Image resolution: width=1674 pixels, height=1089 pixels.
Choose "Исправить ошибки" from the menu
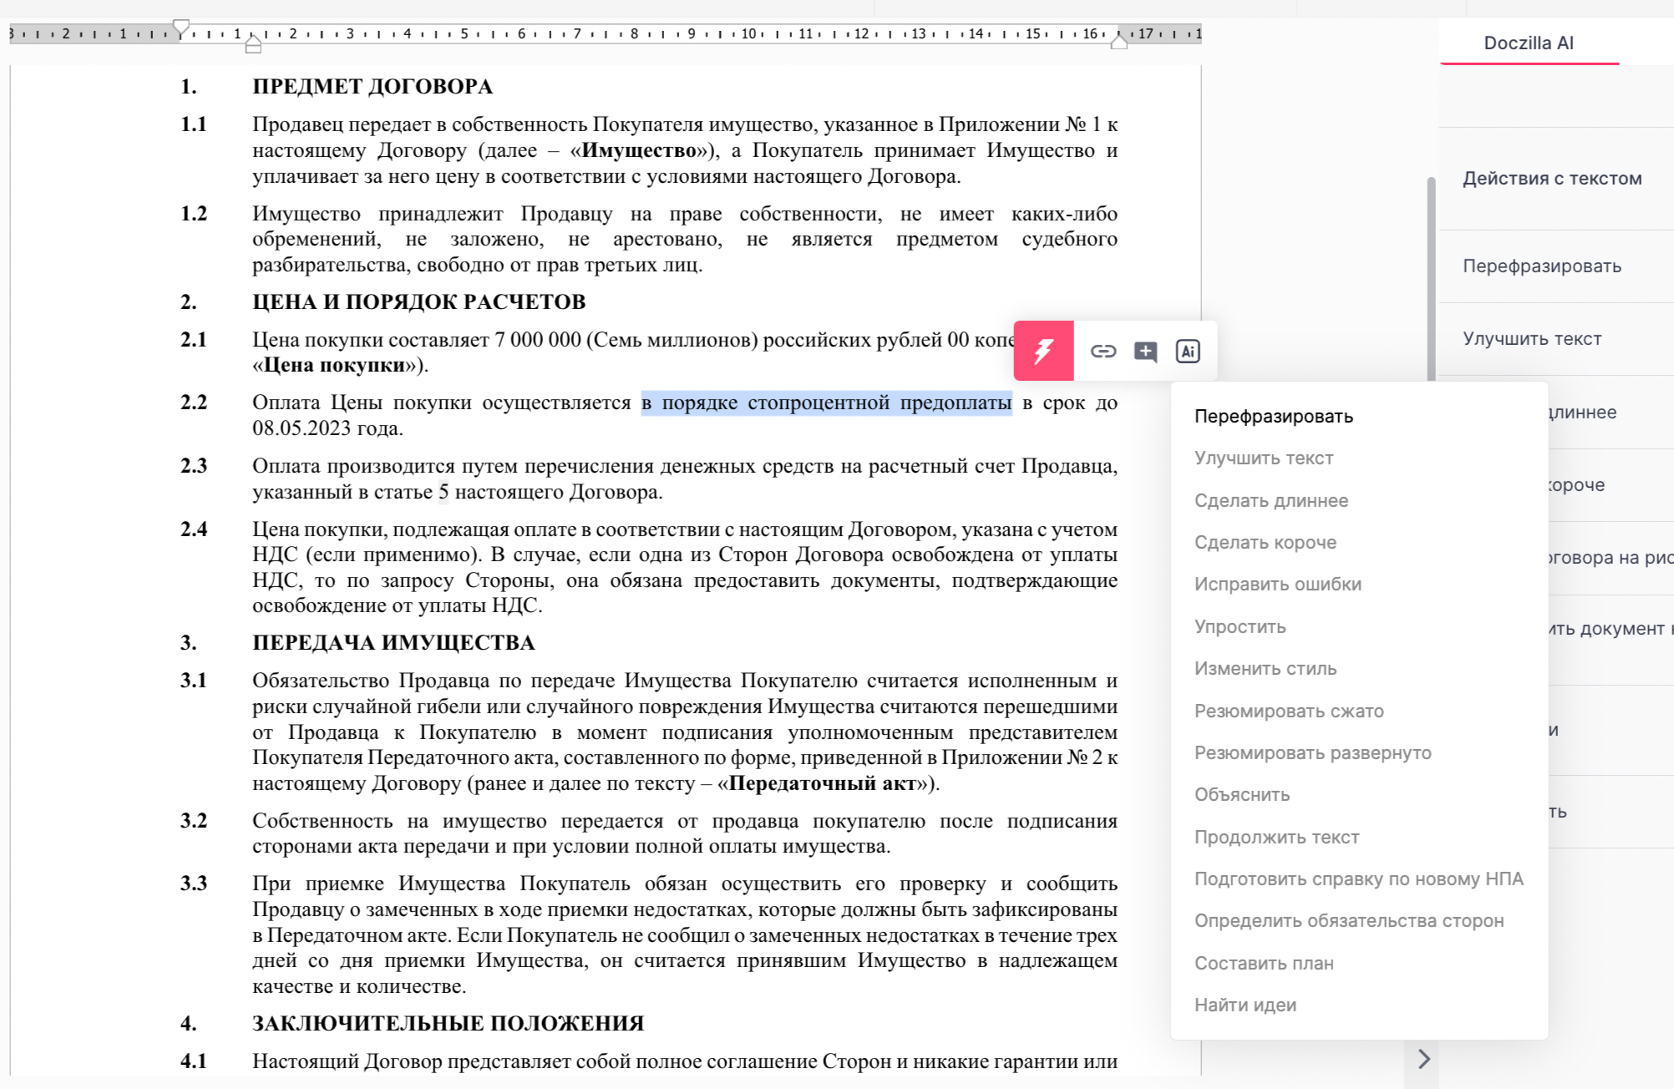[1277, 585]
